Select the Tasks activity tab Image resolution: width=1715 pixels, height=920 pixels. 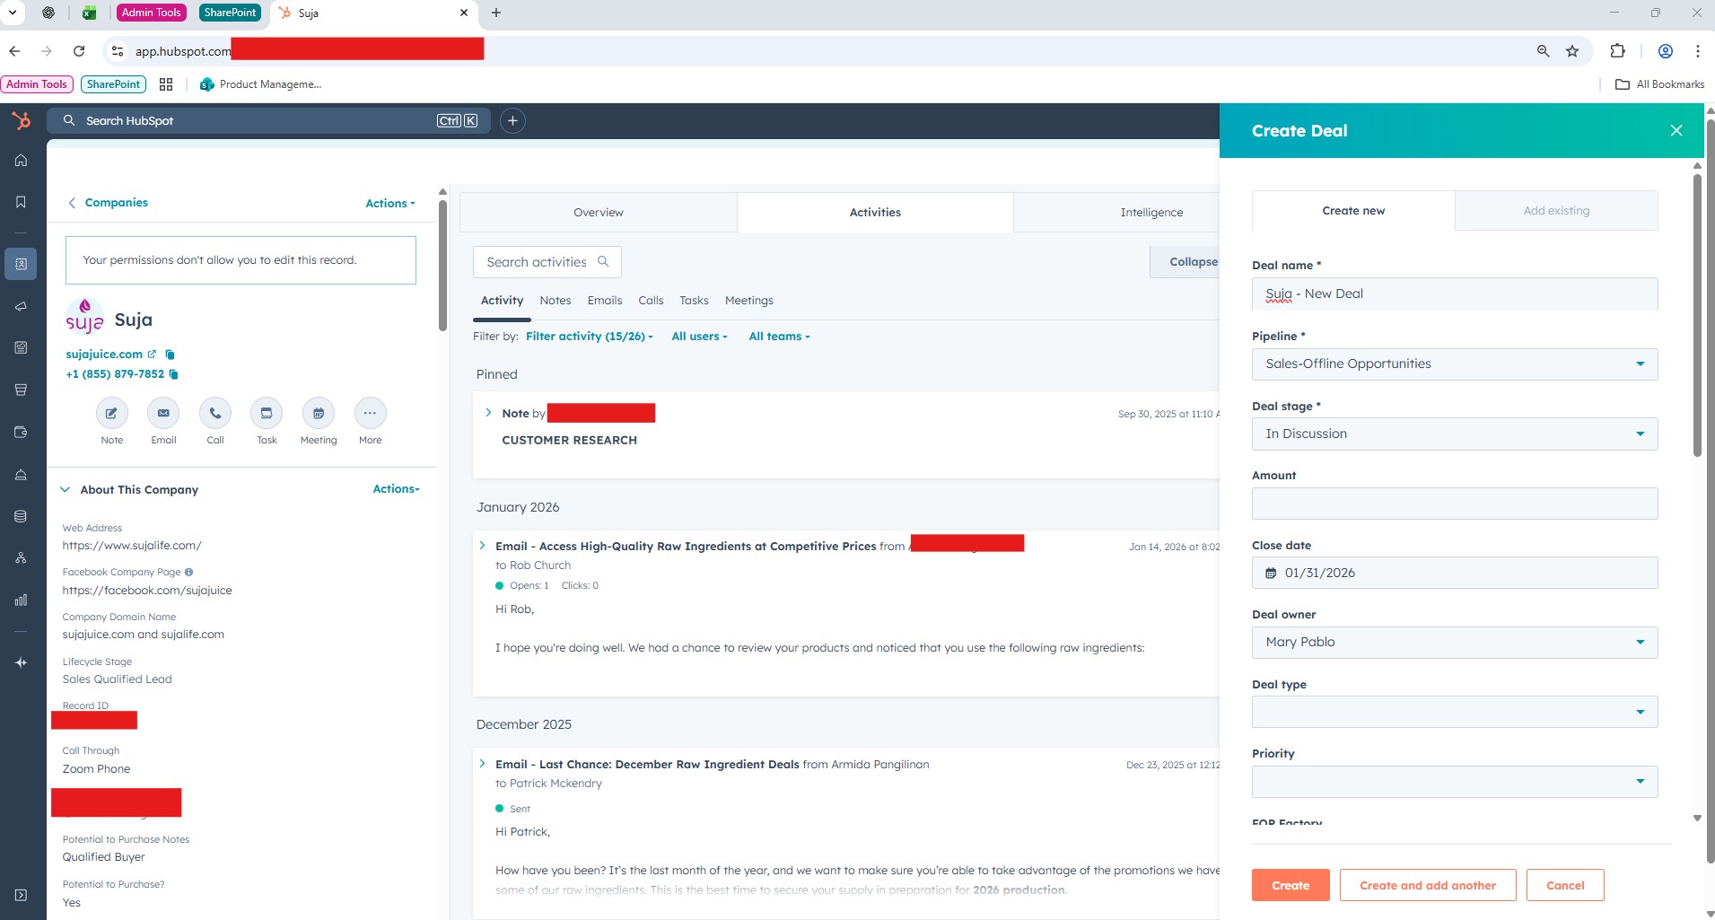point(694,301)
